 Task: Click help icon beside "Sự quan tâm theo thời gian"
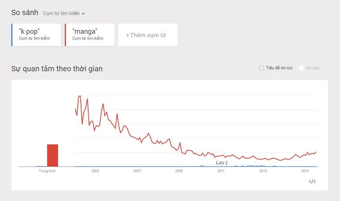point(112,69)
